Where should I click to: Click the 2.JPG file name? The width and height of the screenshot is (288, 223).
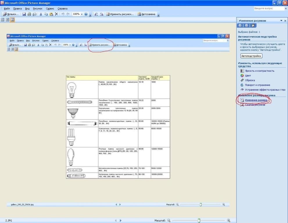click(8, 220)
